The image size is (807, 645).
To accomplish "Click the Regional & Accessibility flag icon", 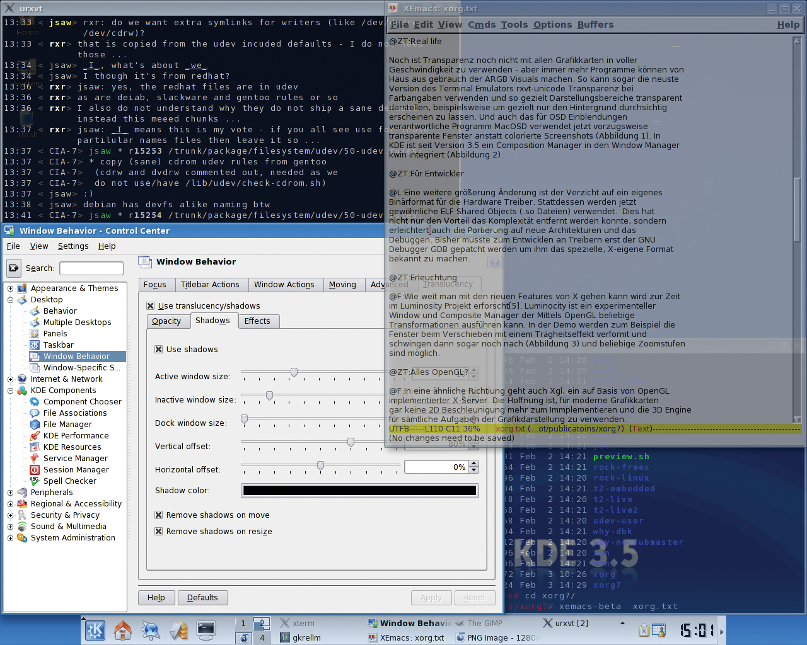I will 23,503.
